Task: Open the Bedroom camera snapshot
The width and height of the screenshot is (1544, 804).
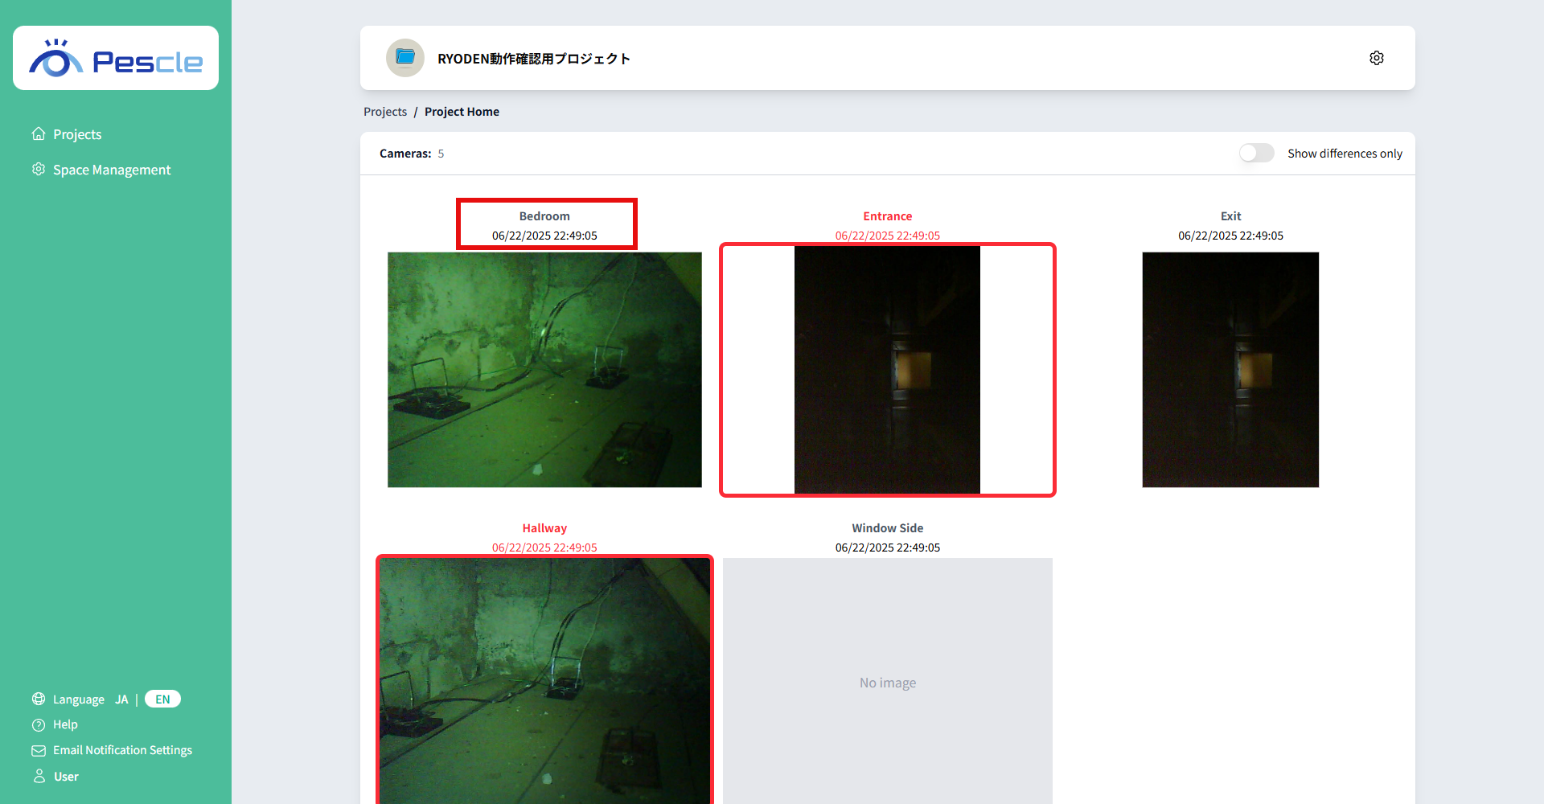Action: 544,369
